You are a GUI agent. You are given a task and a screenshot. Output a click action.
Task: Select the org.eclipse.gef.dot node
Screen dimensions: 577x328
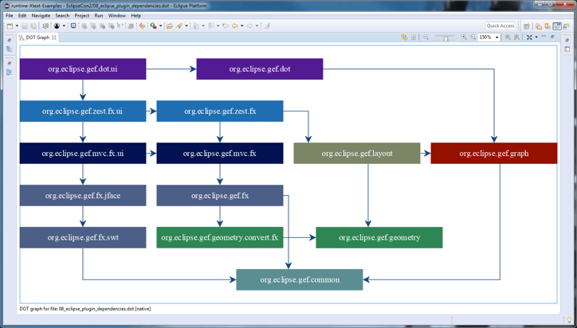point(260,68)
